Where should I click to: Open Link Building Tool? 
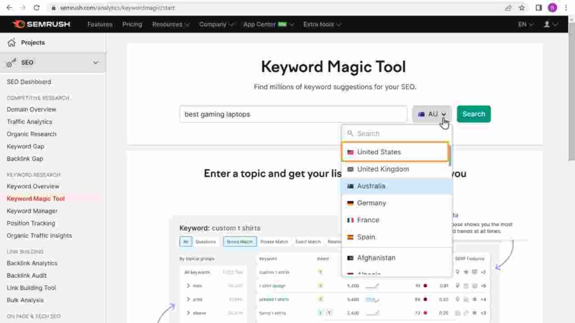31,288
